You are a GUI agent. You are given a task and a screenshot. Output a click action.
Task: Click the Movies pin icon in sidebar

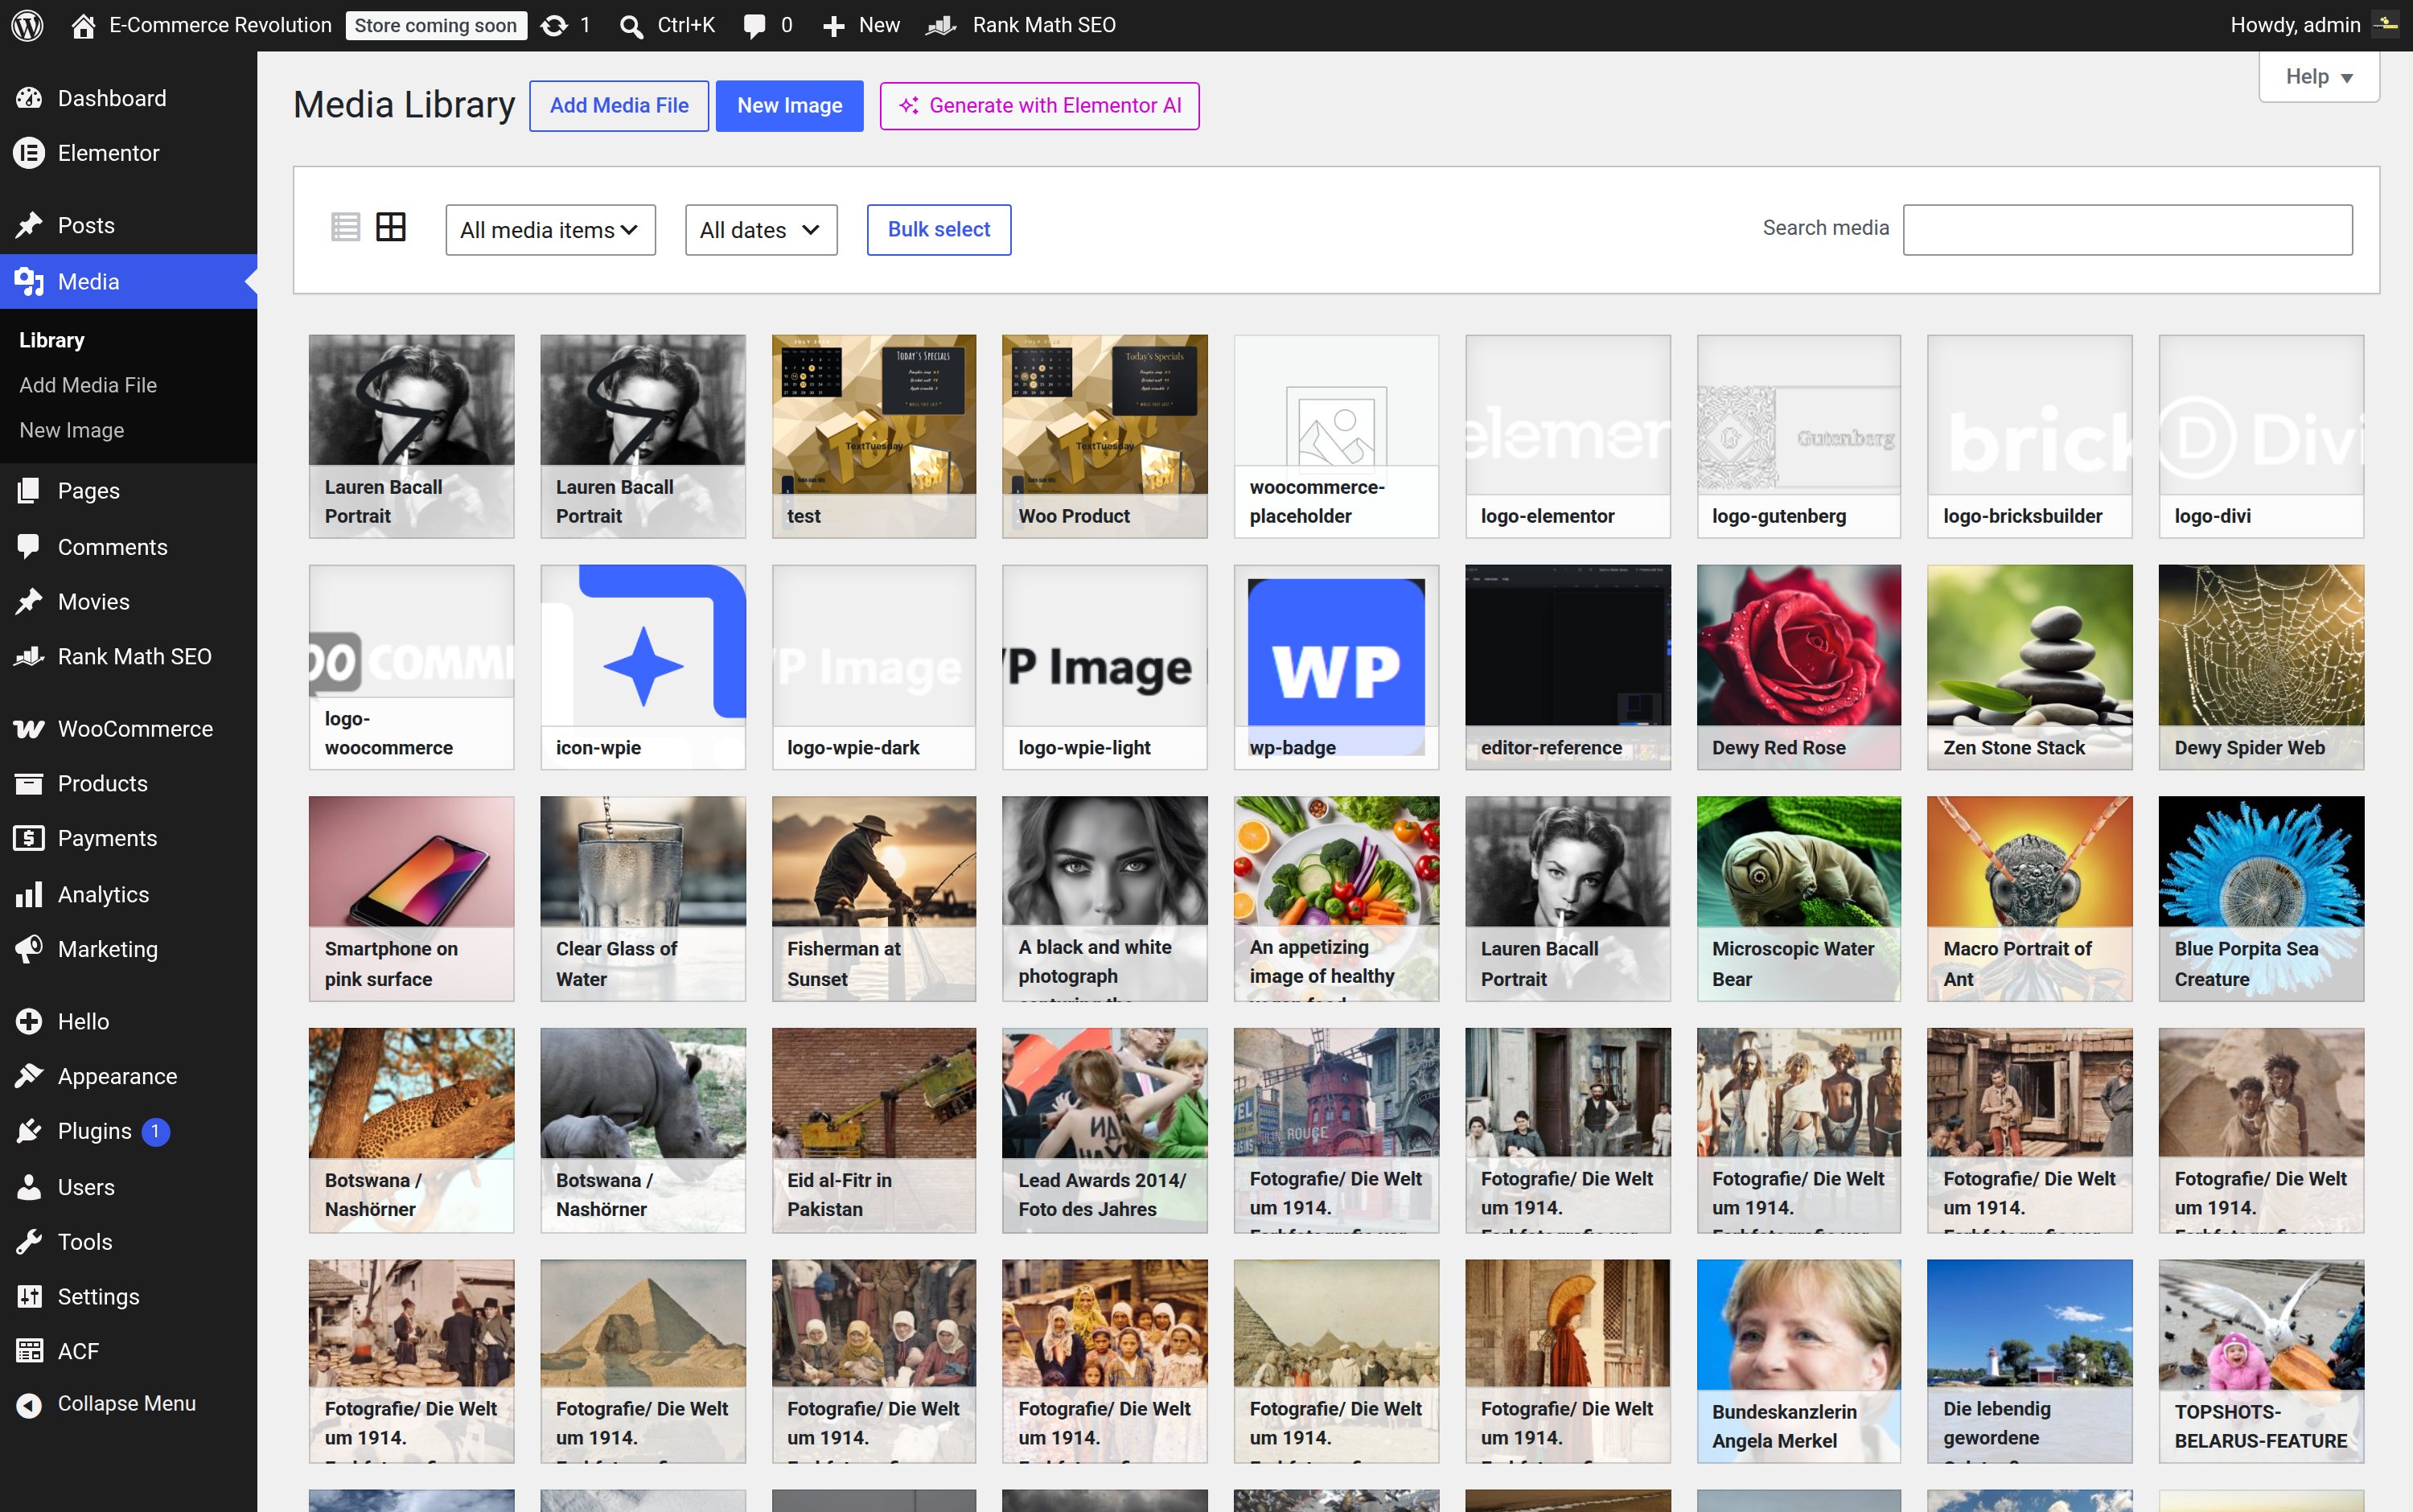point(29,601)
